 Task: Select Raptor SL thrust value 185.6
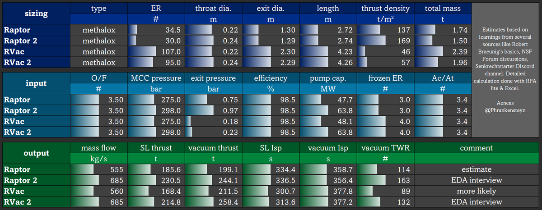155,170
